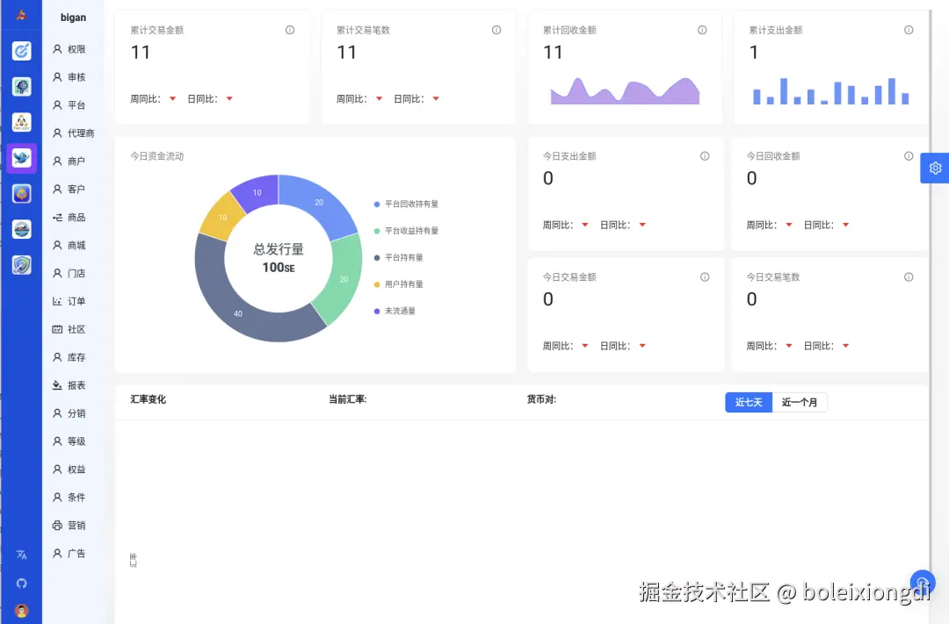Screen dimensions: 949x624
Task: Toggle 未流通量 legend entry
Action: pos(395,311)
